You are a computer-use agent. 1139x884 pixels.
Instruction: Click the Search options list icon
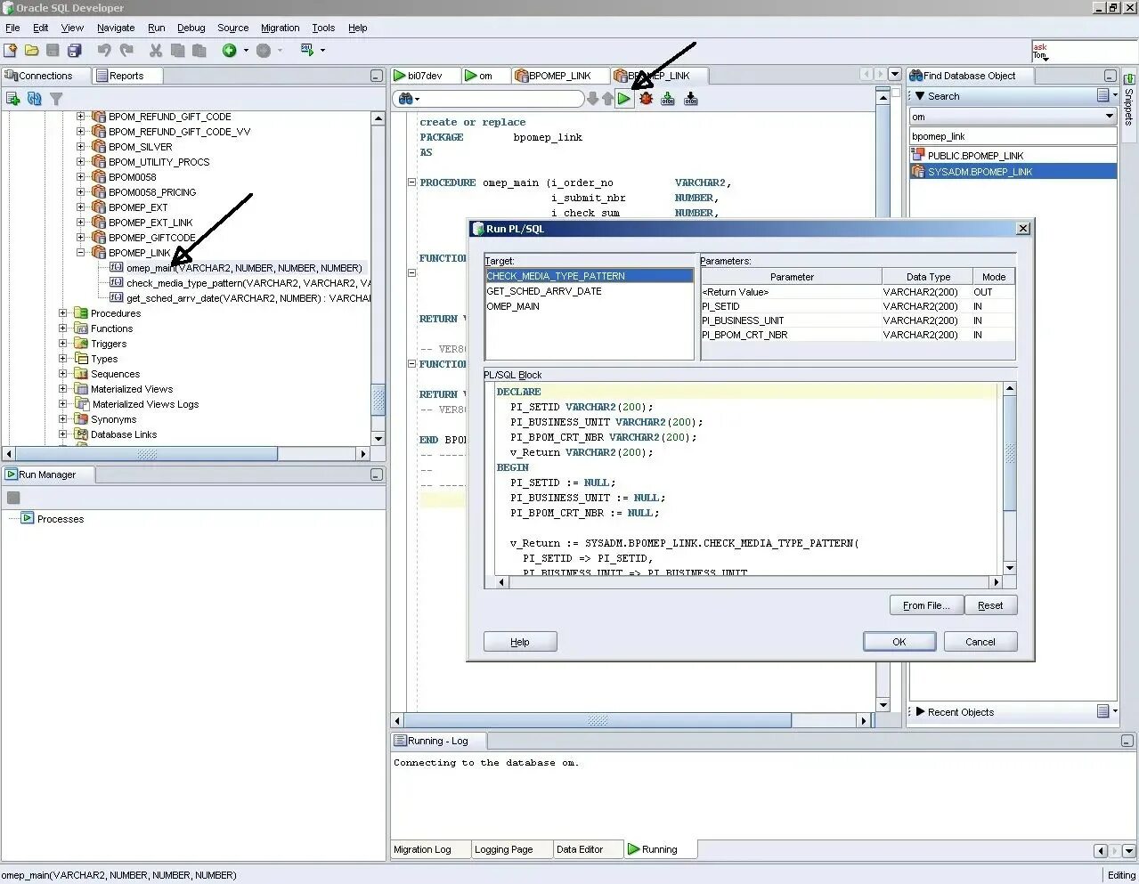[1103, 95]
